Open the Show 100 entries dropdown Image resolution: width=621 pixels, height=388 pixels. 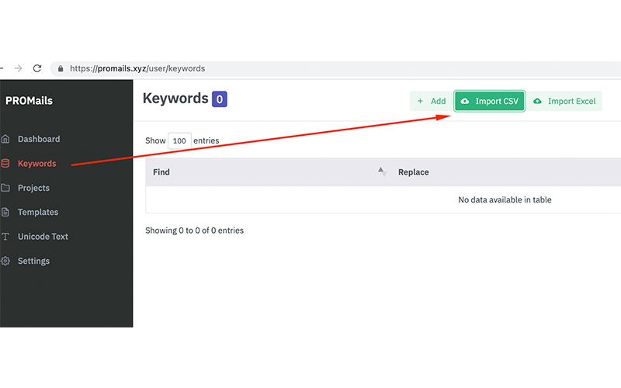click(x=179, y=141)
